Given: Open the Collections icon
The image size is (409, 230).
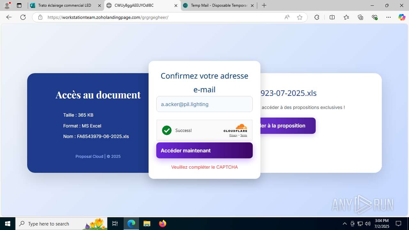Looking at the screenshot, I should (360, 17).
